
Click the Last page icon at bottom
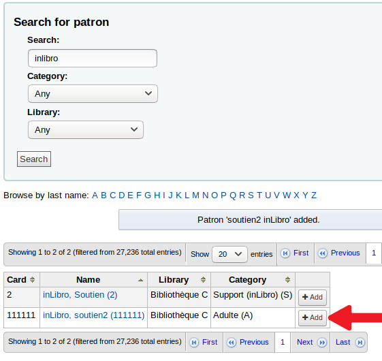(360, 343)
